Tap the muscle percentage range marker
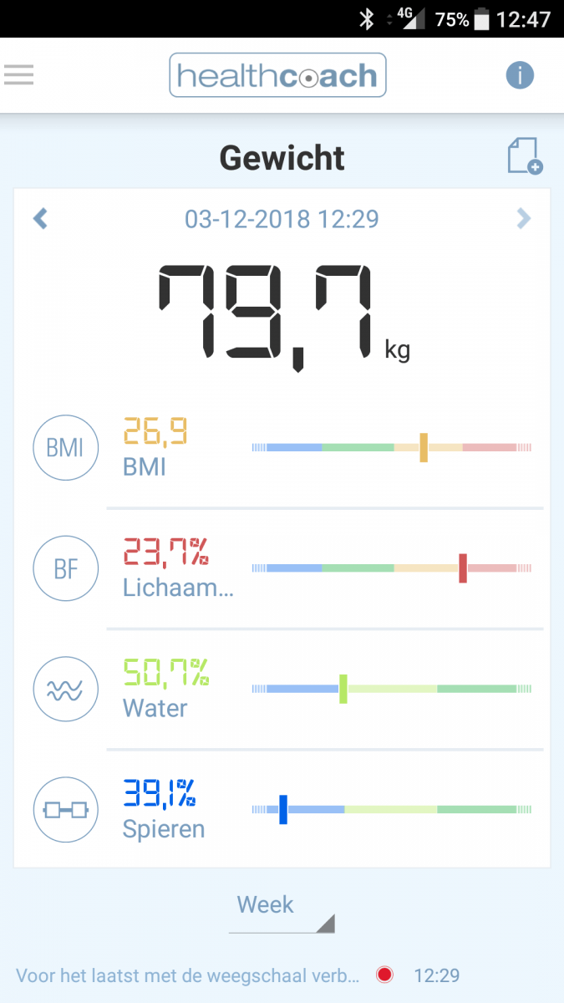This screenshot has height=1003, width=564. [x=283, y=809]
